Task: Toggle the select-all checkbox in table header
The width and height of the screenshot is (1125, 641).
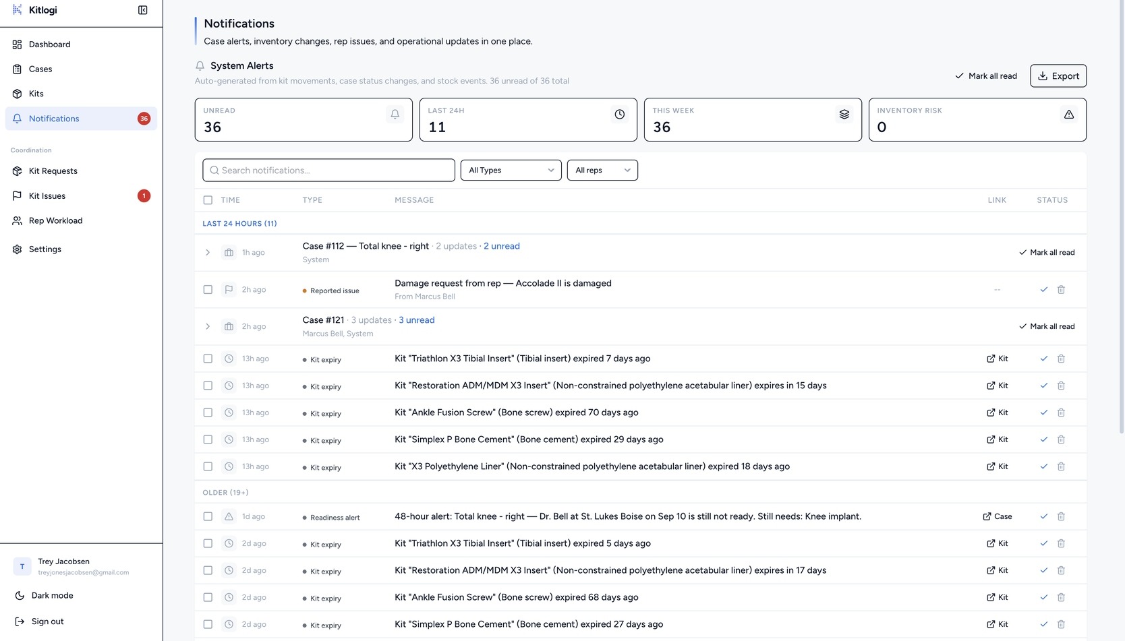Action: tap(208, 200)
